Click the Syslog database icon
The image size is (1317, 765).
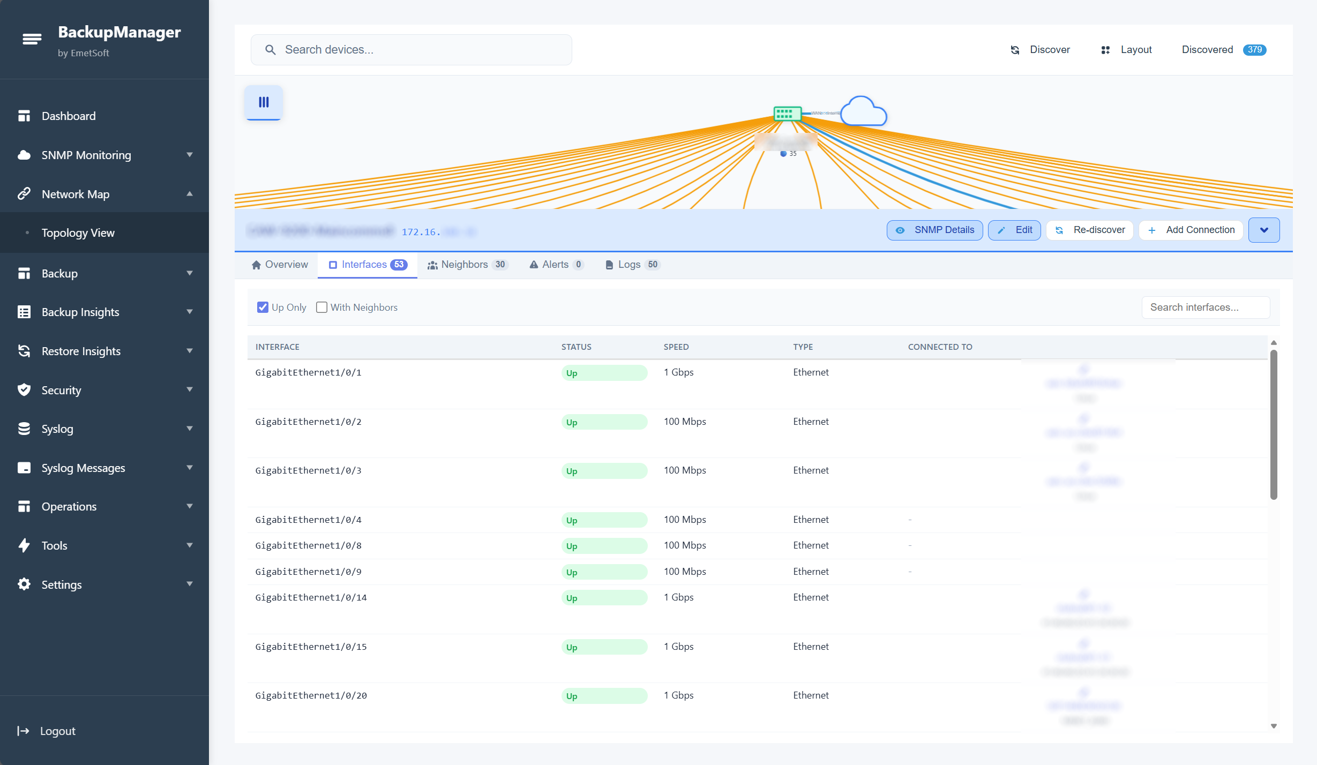24,429
